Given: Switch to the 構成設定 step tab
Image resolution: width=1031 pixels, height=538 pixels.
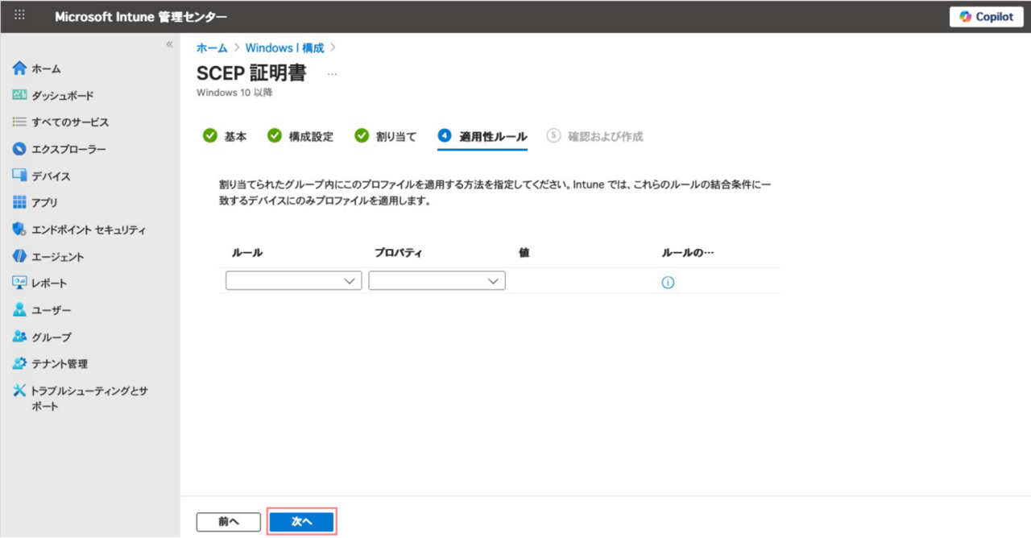Looking at the screenshot, I should point(300,136).
